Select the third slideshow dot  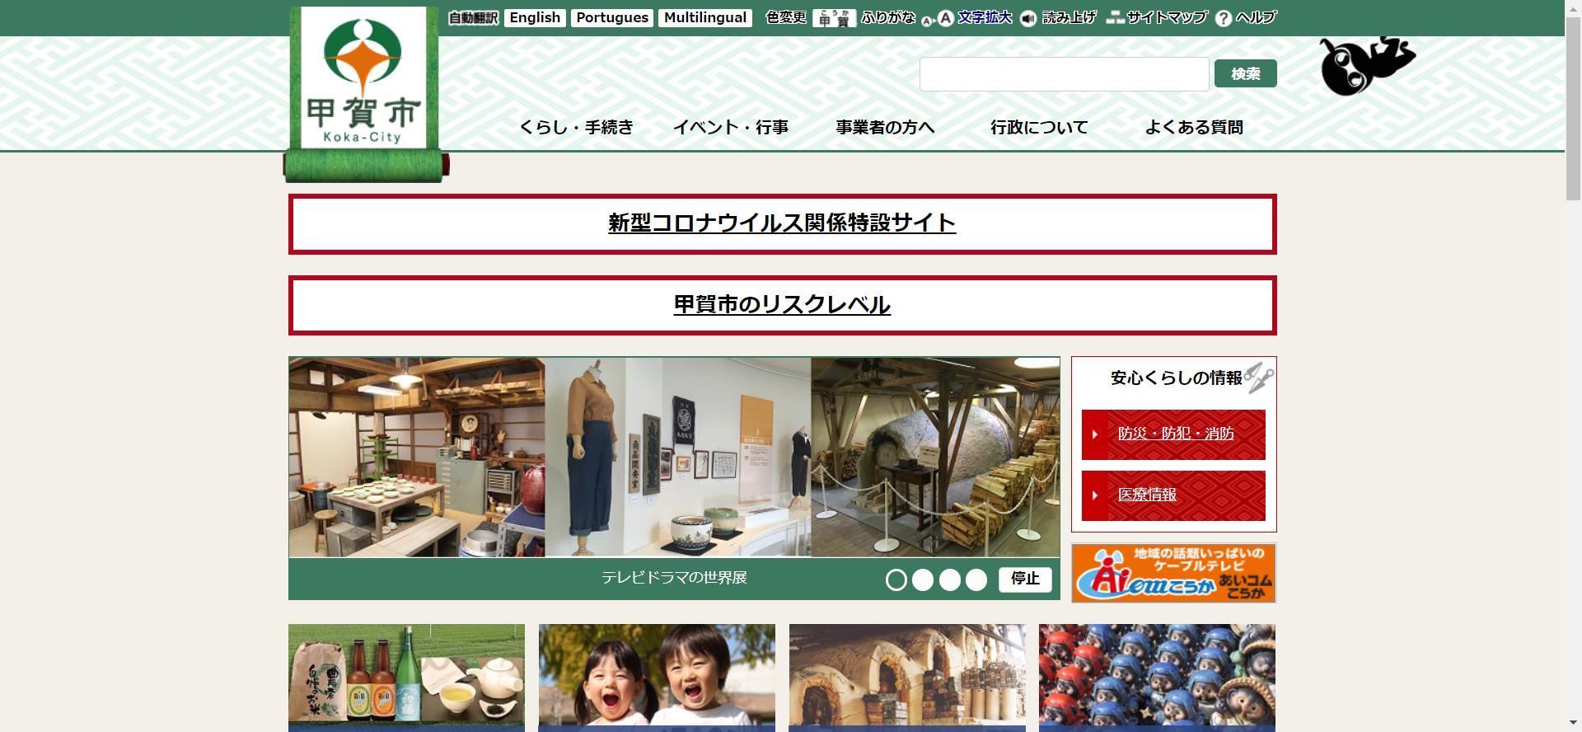(950, 580)
